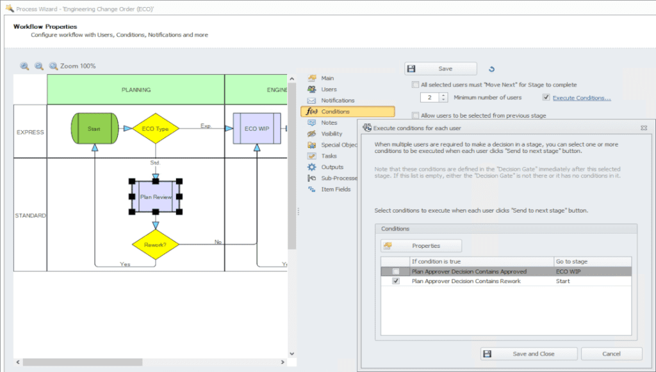656x372 pixels.
Task: Click the Users section icon
Action: [x=312, y=89]
